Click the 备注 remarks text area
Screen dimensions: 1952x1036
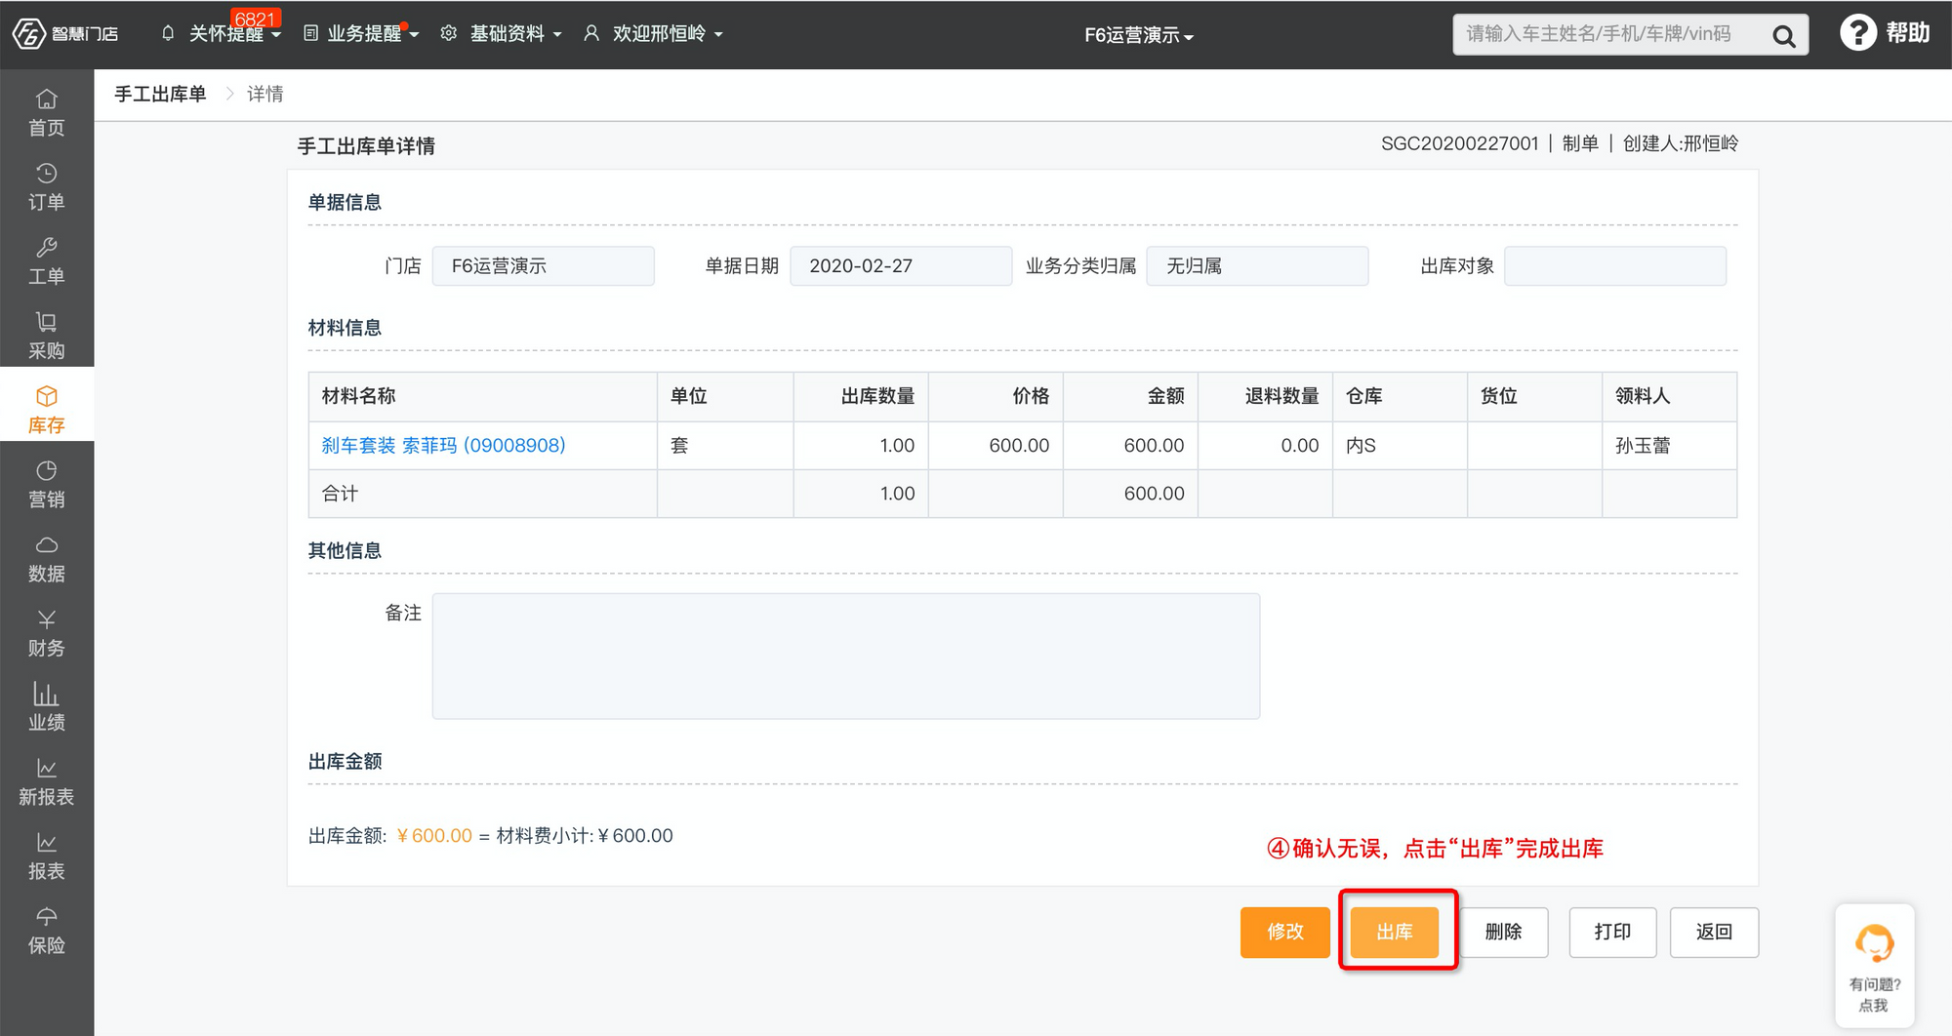(x=846, y=656)
